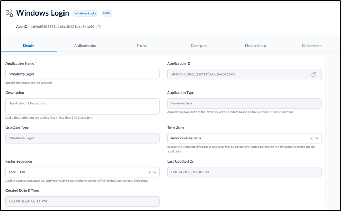Click the '140 characters' description hint text
This screenshot has height=211, width=341.
[49, 118]
